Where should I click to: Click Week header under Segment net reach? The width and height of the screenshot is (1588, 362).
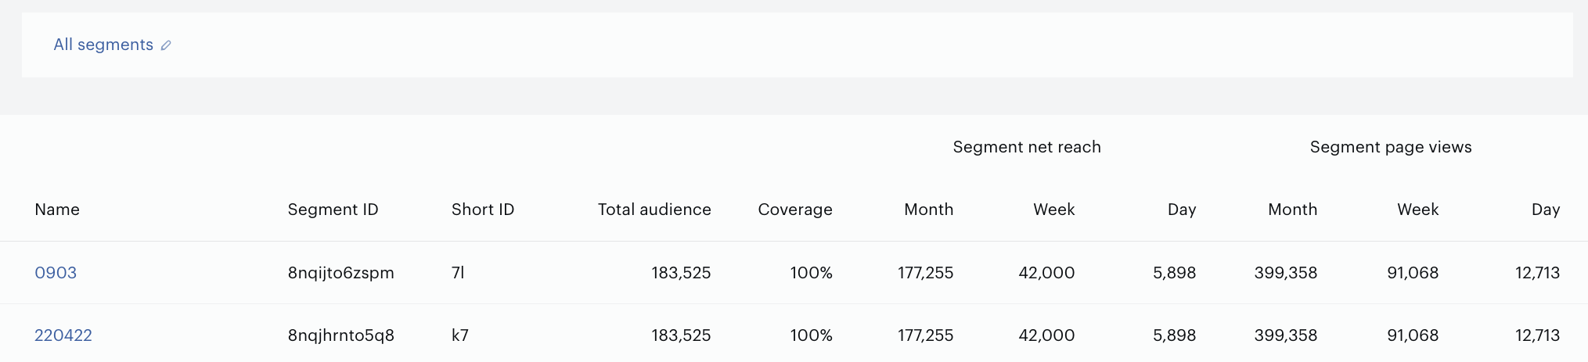pyautogui.click(x=1054, y=210)
